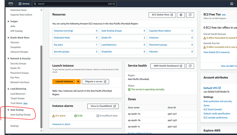
Task: Click Volumes resource tile link
Action: click(x=153, y=52)
